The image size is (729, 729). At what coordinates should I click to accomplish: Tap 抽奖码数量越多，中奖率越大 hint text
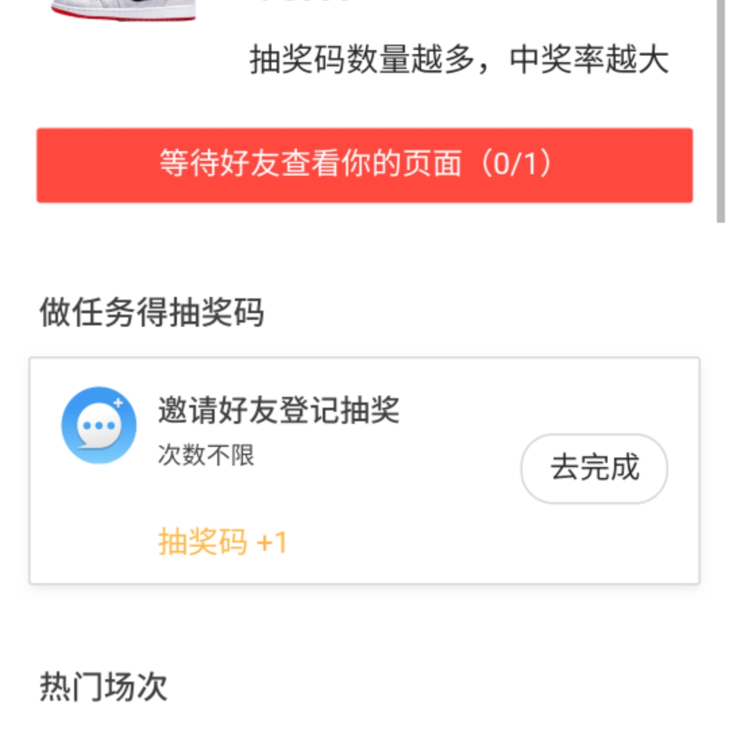click(x=460, y=59)
